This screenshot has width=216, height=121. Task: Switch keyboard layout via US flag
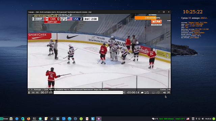point(188,119)
